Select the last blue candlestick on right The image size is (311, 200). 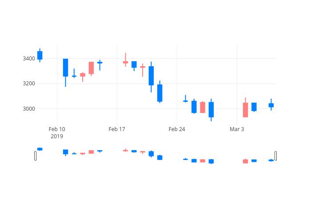tap(271, 105)
